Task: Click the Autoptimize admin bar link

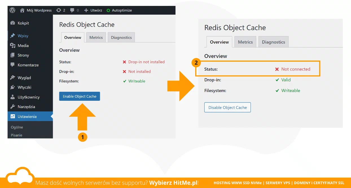Action: (122, 10)
